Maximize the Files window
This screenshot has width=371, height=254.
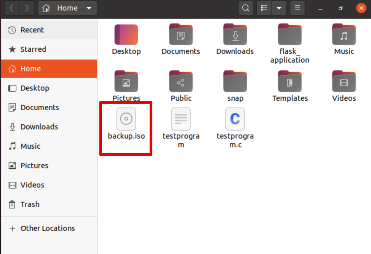pyautogui.click(x=341, y=8)
